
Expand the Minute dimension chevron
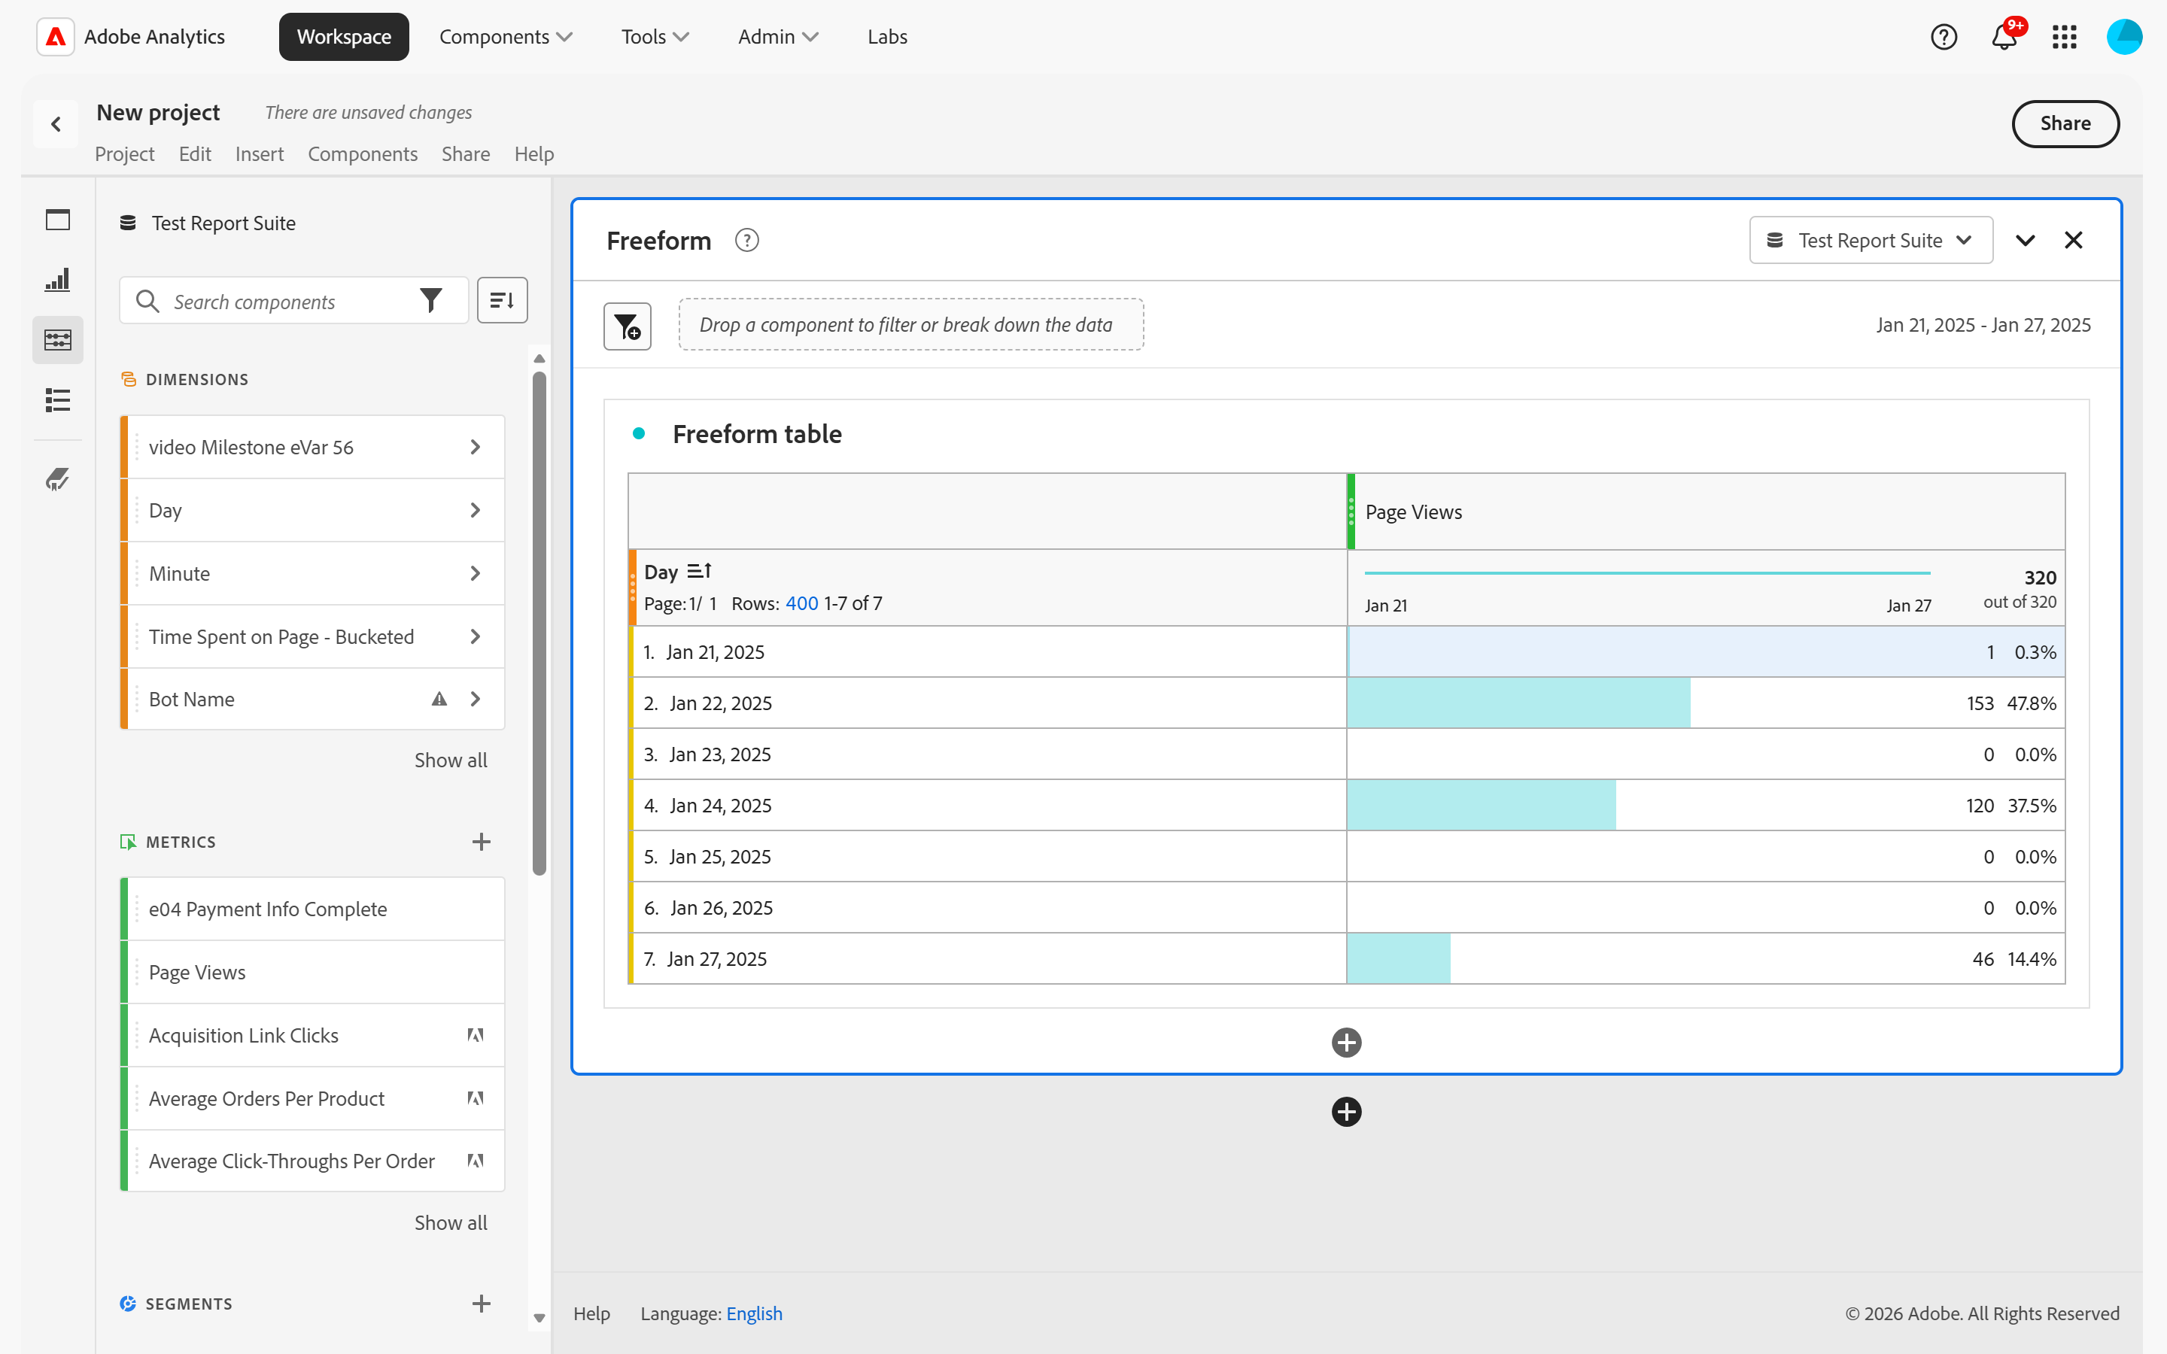click(476, 573)
